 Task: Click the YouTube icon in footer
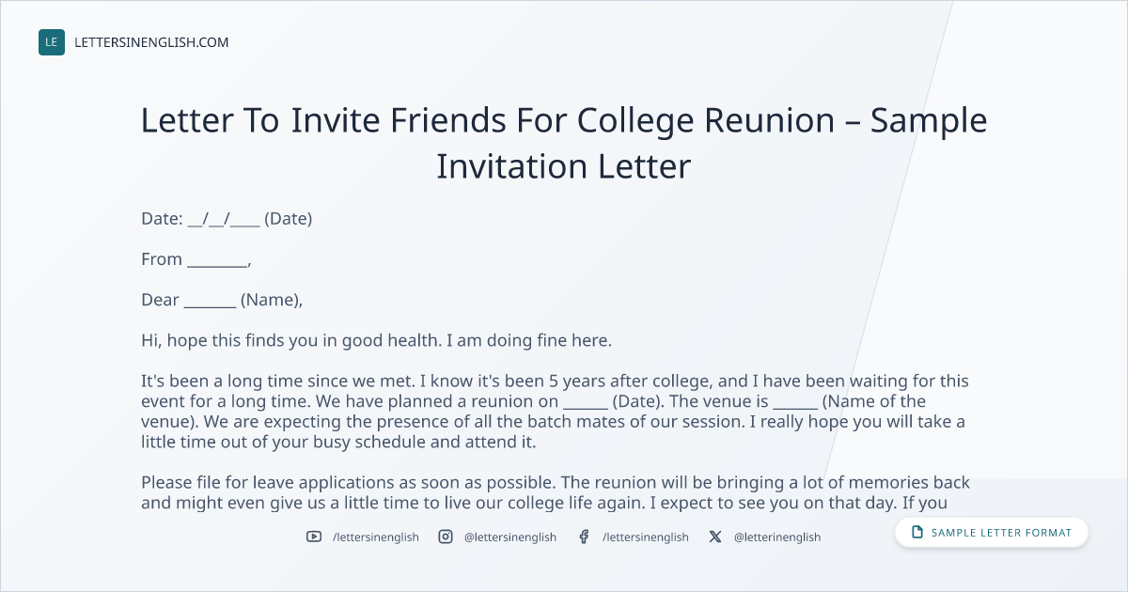point(314,537)
